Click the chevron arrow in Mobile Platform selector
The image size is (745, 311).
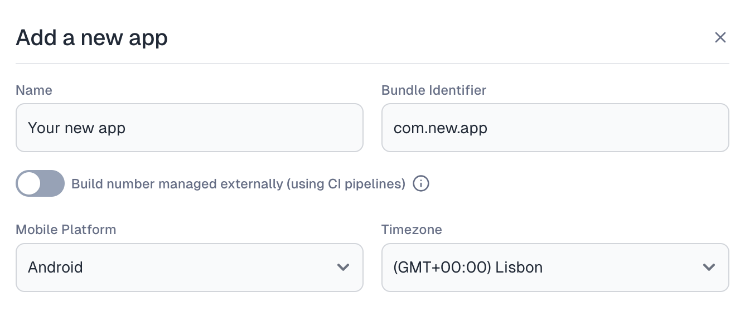tap(344, 268)
